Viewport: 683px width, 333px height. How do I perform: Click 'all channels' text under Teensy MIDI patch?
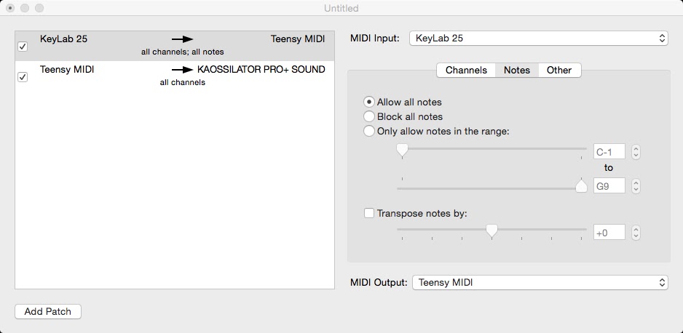183,82
